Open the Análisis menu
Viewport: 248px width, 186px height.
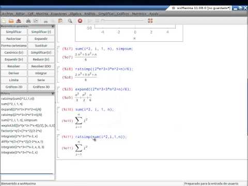coord(90,14)
